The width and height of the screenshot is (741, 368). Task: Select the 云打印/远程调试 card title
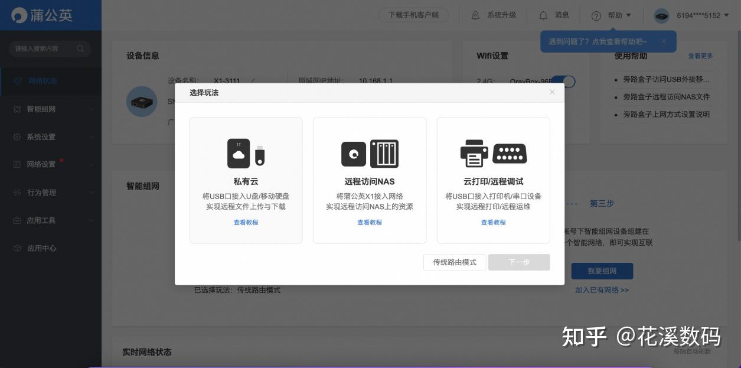(x=494, y=181)
